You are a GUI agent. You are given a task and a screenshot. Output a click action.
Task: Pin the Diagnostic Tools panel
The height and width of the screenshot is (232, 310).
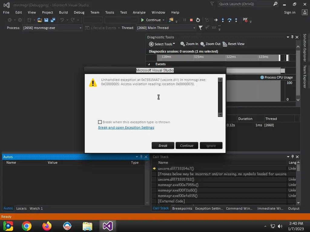(292, 37)
